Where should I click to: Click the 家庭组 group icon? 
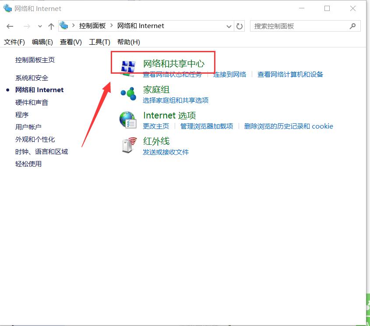(128, 93)
